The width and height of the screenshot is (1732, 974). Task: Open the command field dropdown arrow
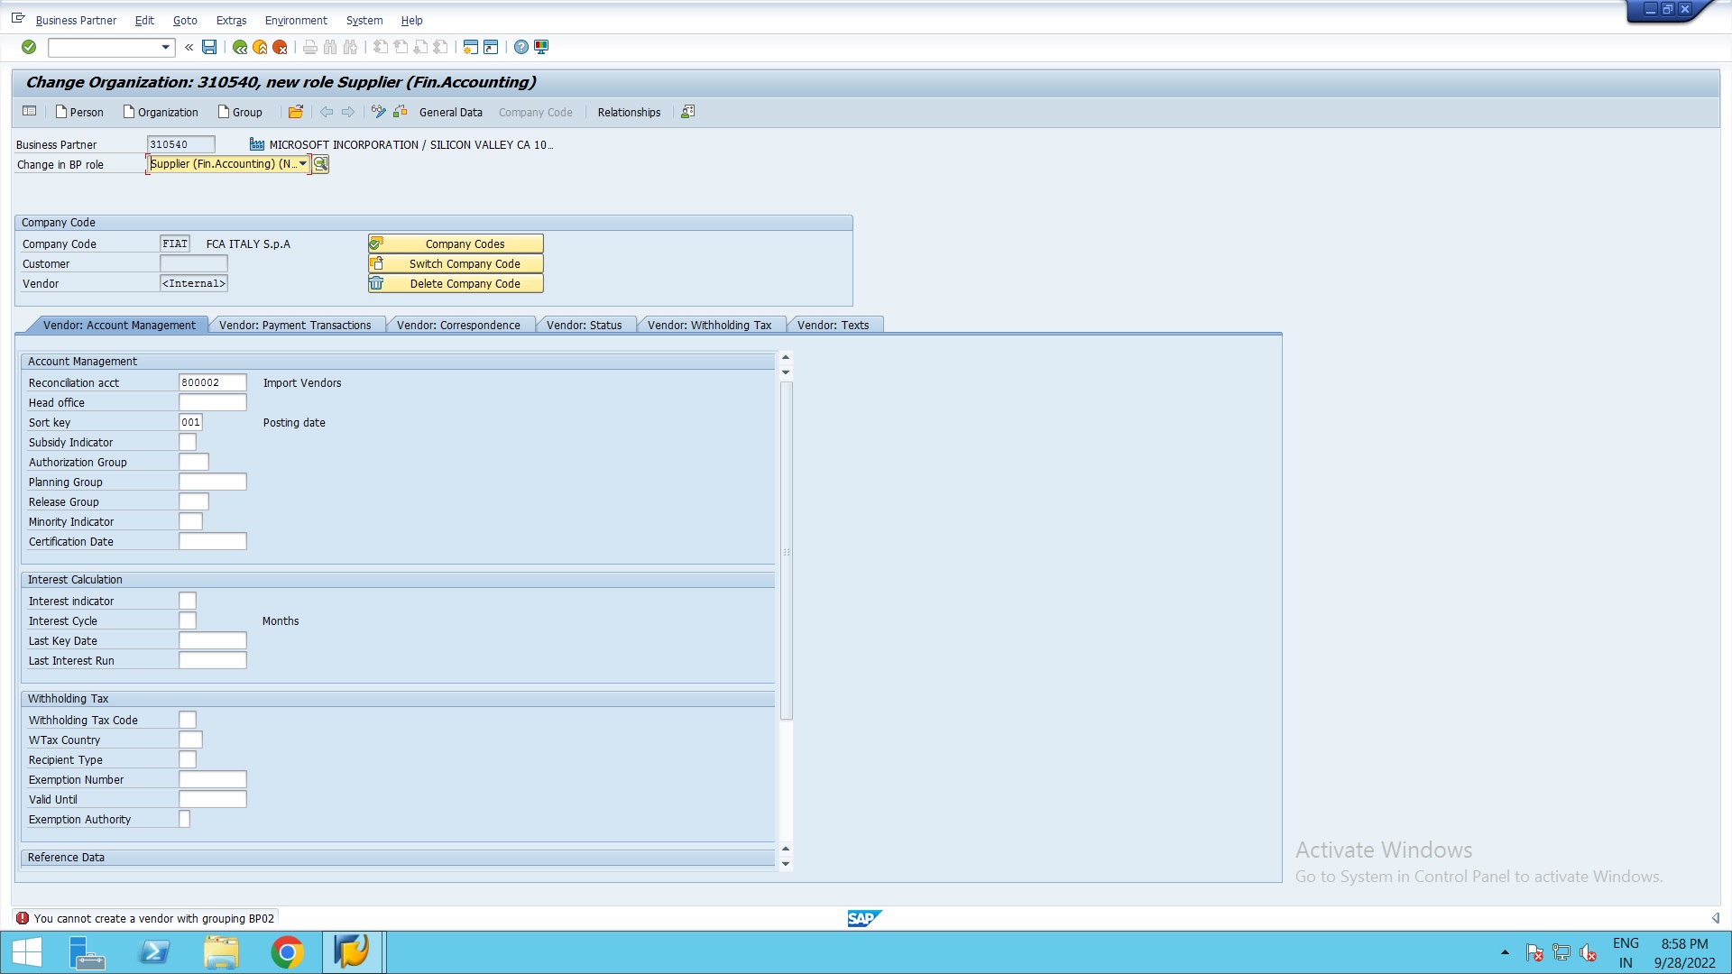tap(165, 47)
